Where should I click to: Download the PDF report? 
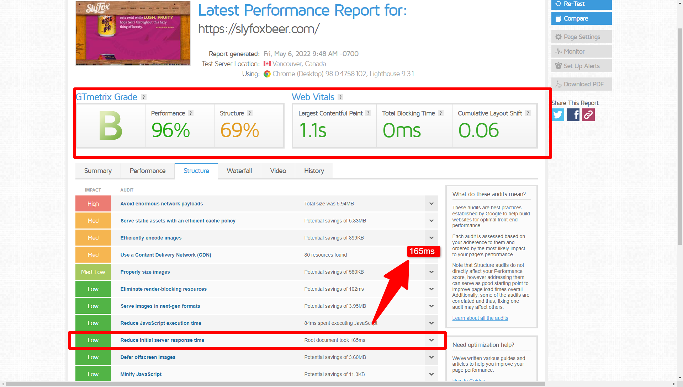581,84
